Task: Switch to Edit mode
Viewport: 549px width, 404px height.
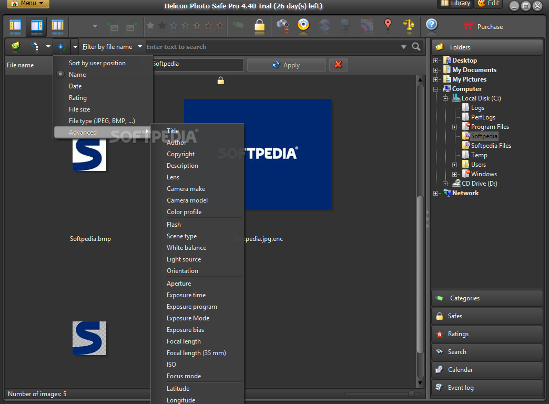Action: pos(489,4)
